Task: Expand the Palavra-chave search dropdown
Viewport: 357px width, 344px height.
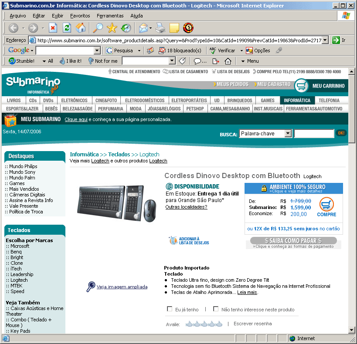Action: pos(288,134)
